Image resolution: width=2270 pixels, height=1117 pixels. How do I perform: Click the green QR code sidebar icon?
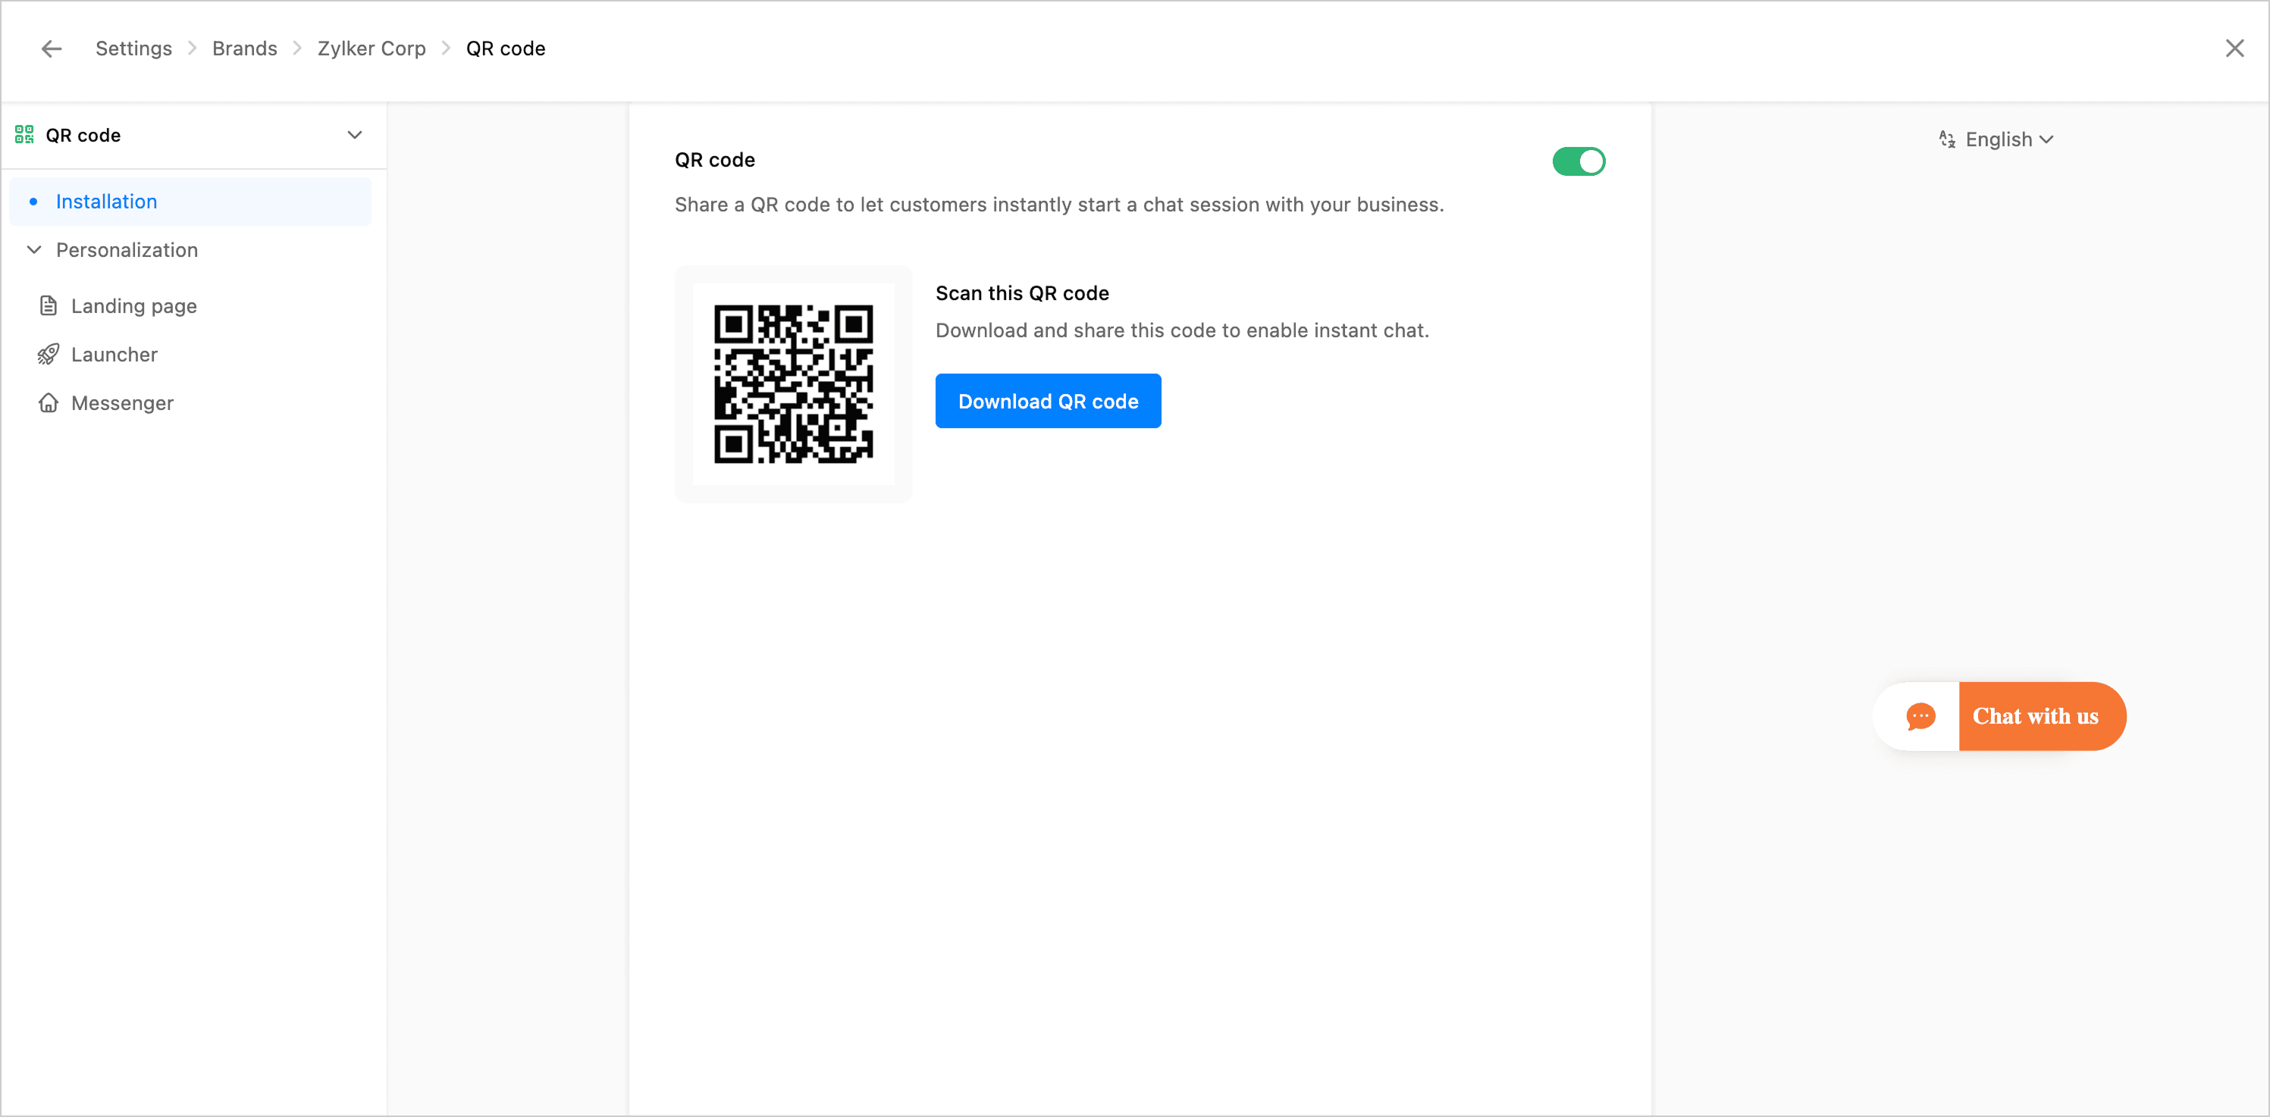[x=24, y=135]
